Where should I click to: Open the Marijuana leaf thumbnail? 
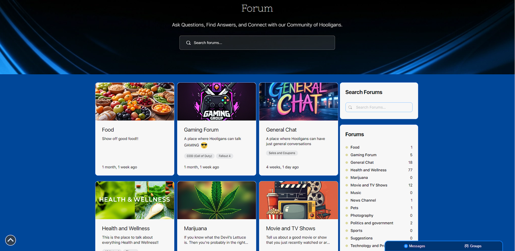tap(217, 200)
